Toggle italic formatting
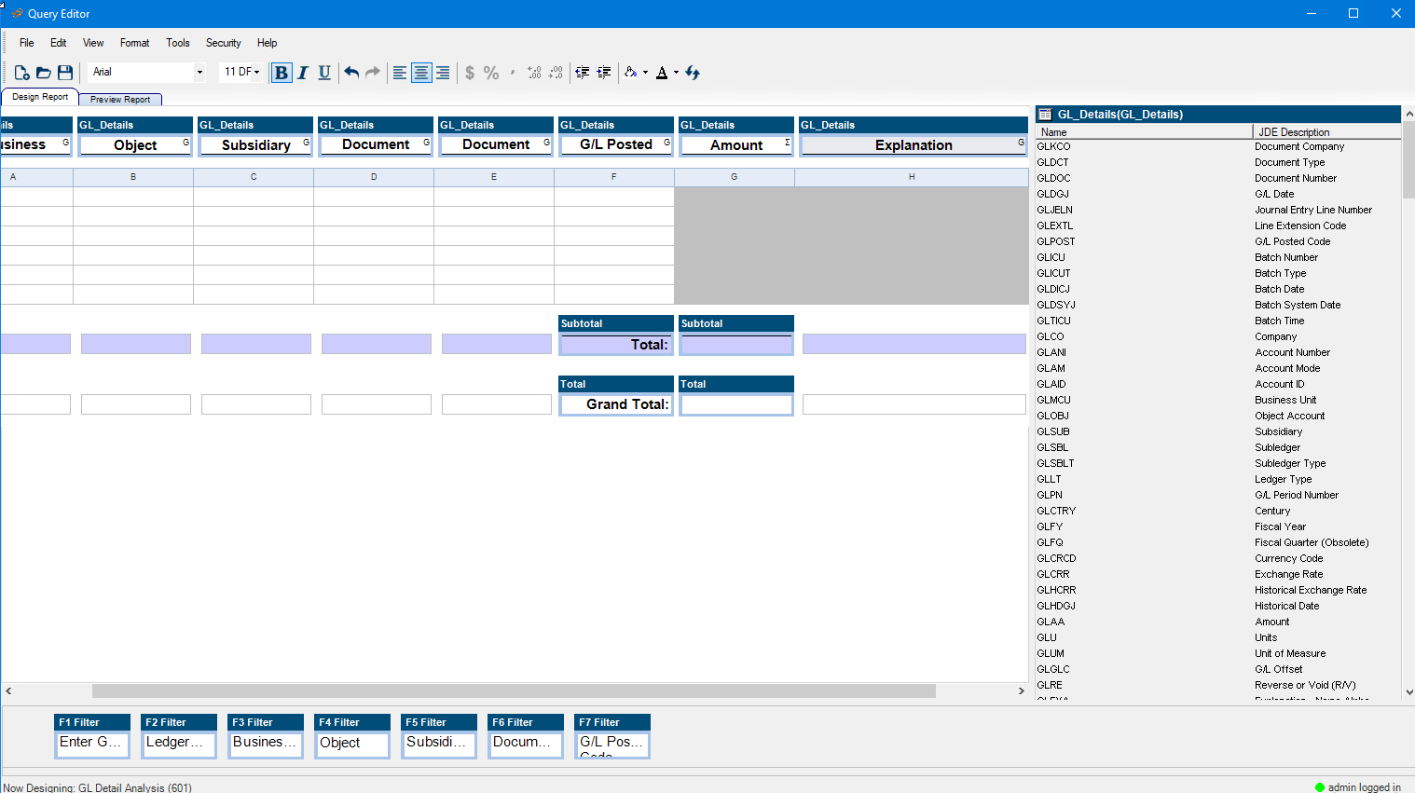1415x793 pixels. (x=302, y=73)
